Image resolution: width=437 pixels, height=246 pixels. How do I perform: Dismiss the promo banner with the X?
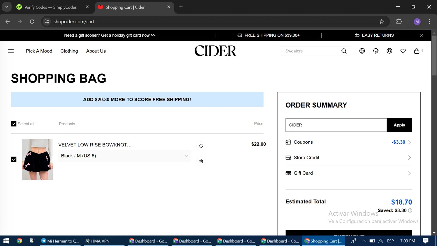(422, 35)
